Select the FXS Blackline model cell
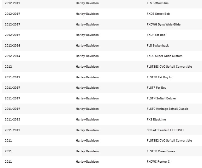The image size is (202, 168). coord(156,120)
